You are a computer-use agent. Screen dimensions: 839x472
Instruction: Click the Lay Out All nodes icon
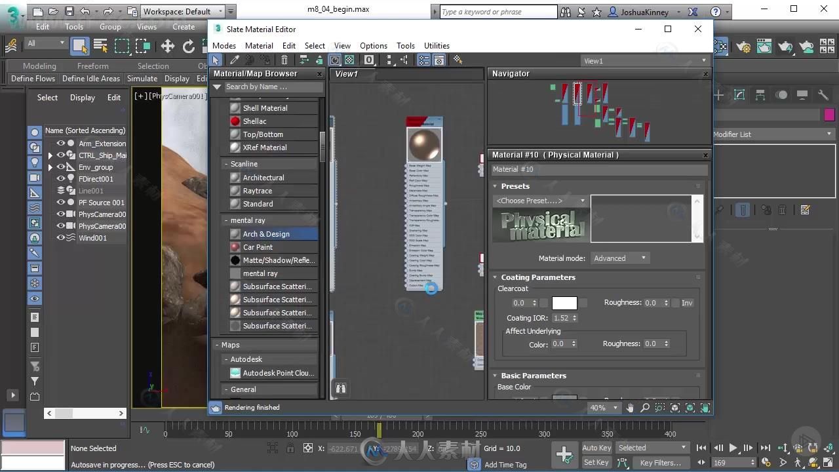coord(389,60)
